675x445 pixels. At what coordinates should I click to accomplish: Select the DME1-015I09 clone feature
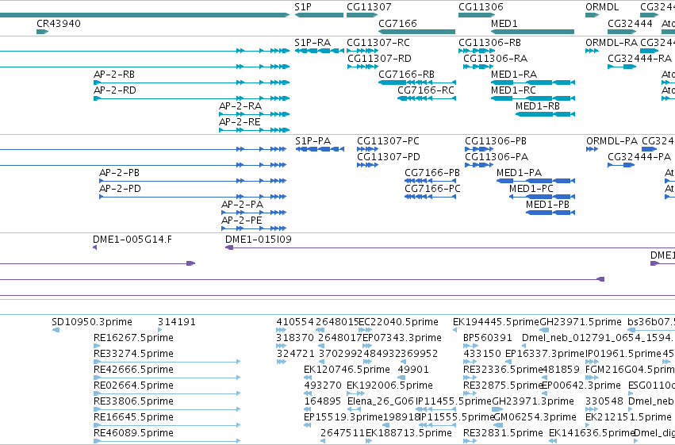click(x=450, y=248)
